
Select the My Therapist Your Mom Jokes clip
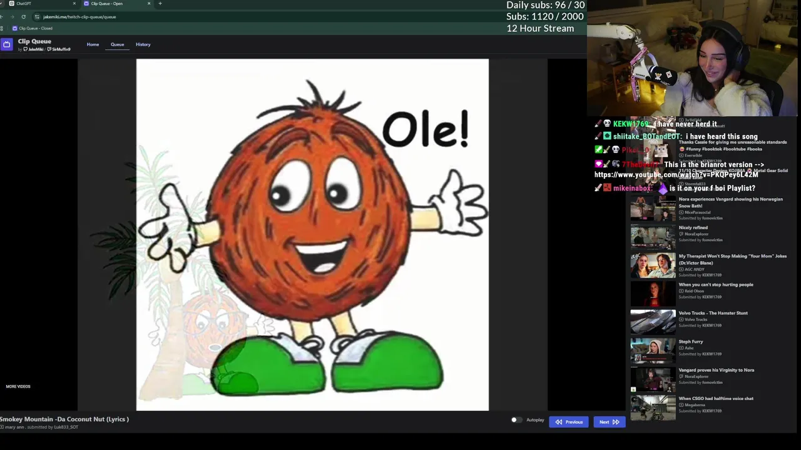733,259
